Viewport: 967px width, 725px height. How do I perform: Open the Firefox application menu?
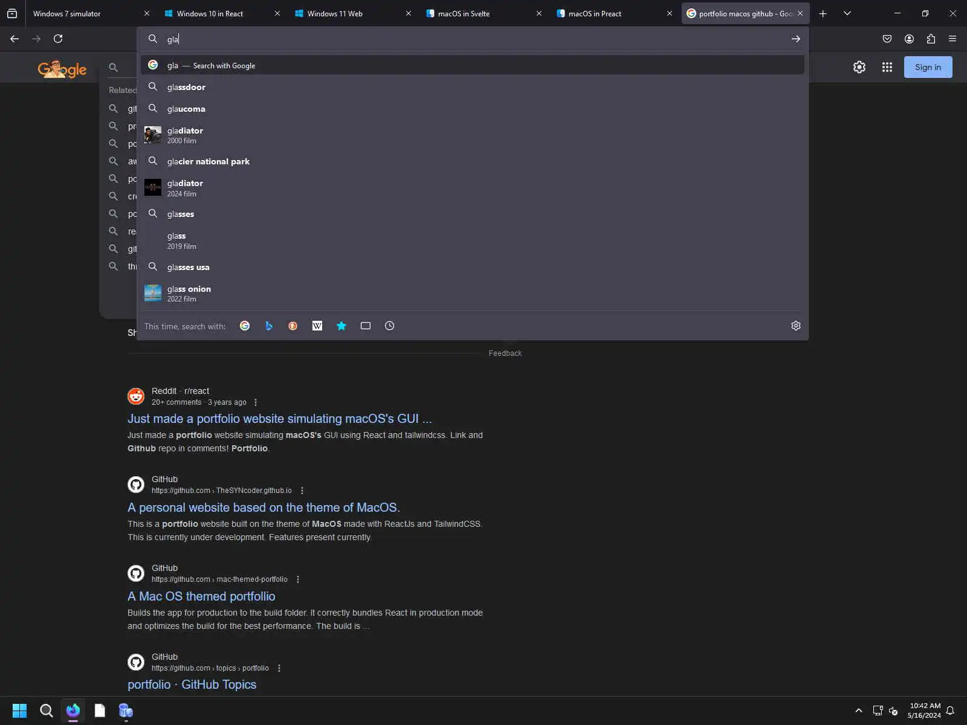tap(952, 39)
